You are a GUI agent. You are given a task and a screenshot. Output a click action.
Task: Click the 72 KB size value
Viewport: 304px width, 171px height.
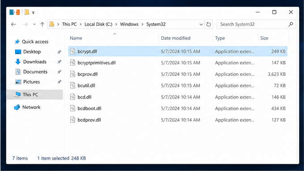tap(280, 85)
